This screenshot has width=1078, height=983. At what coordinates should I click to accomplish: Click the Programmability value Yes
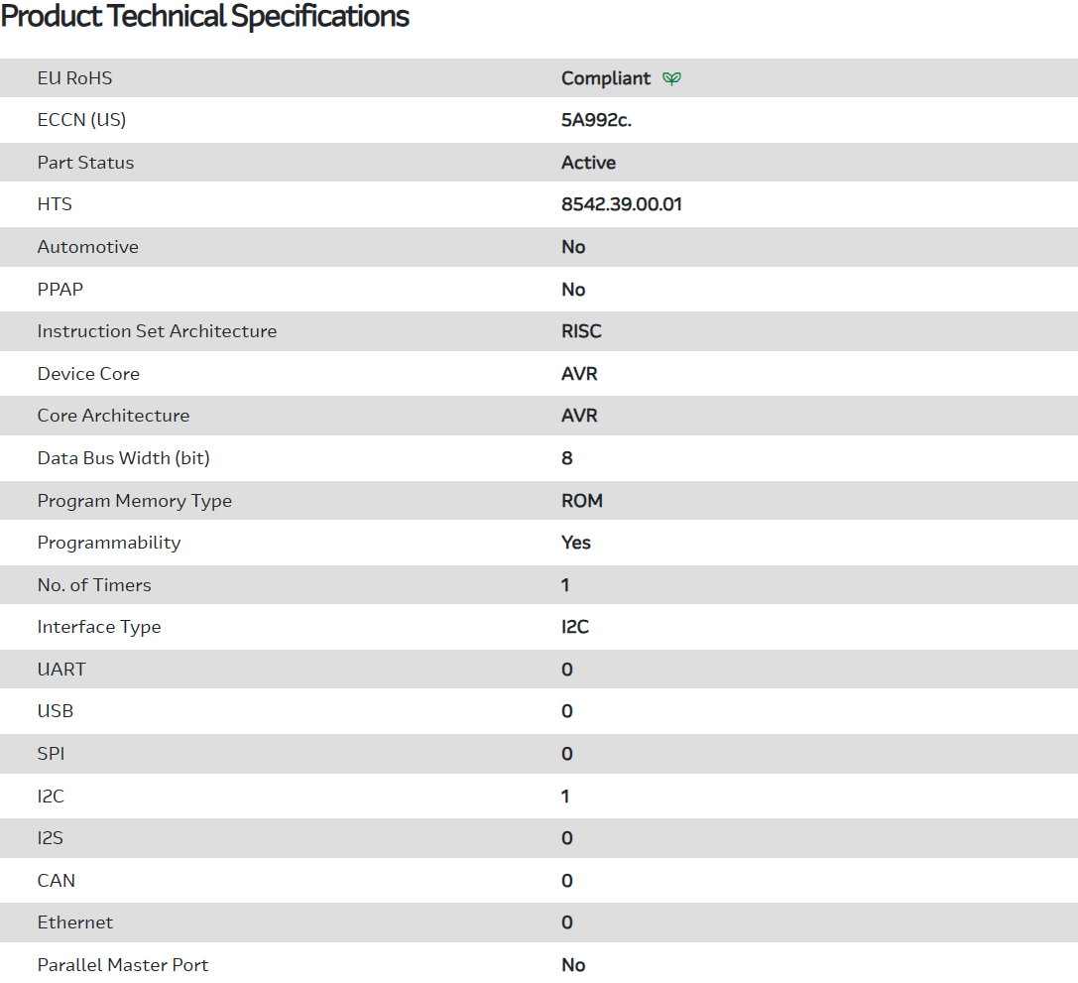click(x=576, y=543)
